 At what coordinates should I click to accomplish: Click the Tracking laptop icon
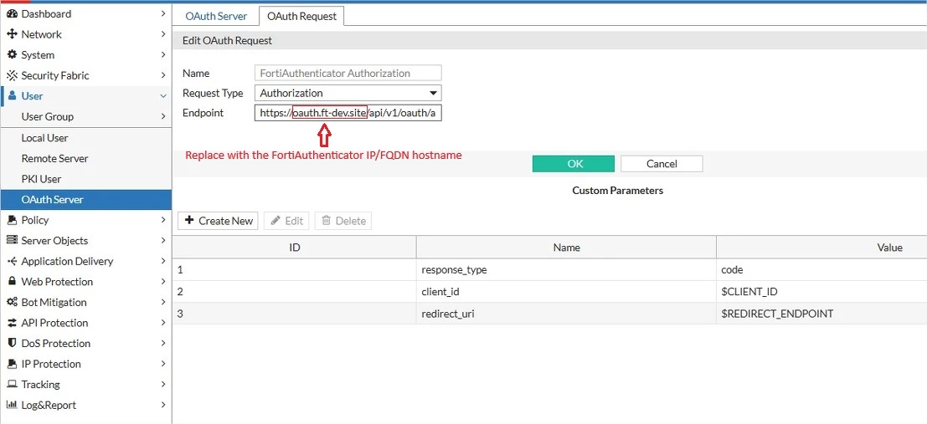point(12,385)
